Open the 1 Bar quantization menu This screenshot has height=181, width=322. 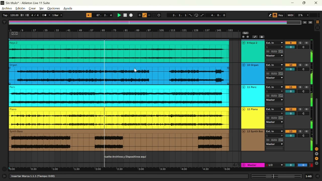[x=57, y=15]
